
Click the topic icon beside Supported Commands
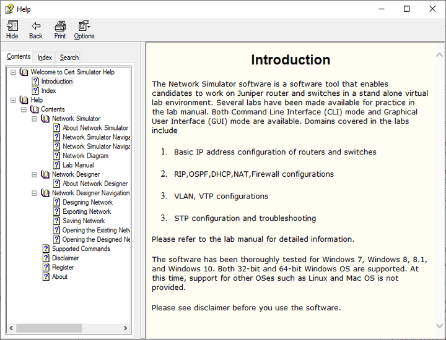click(46, 249)
